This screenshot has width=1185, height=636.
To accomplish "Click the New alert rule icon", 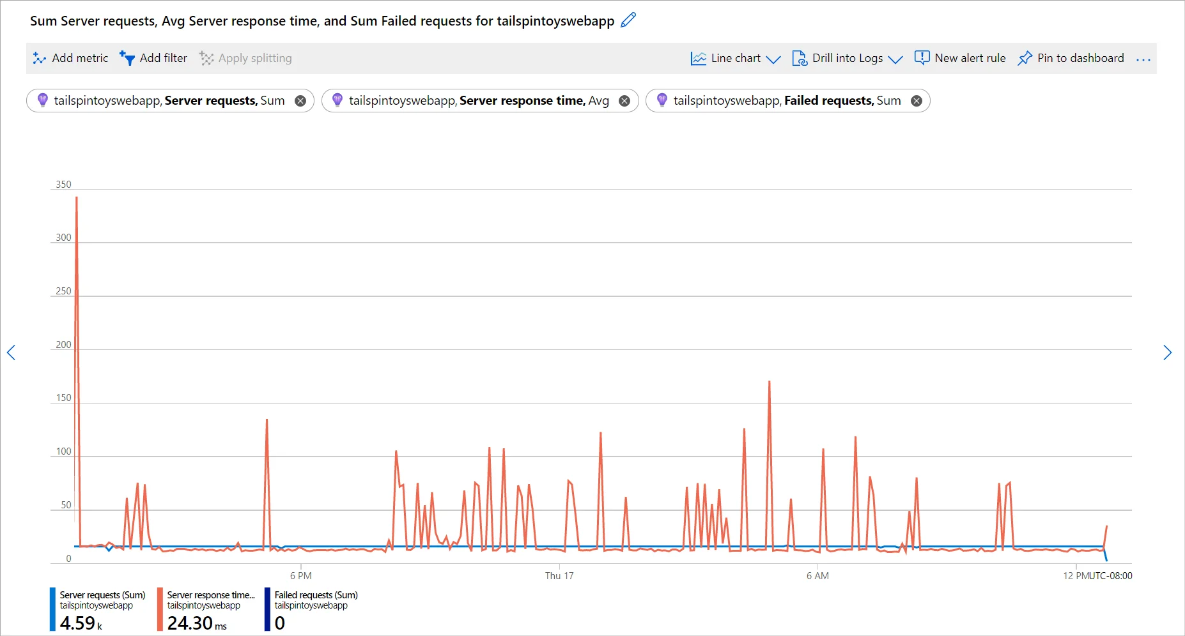I will tap(922, 58).
